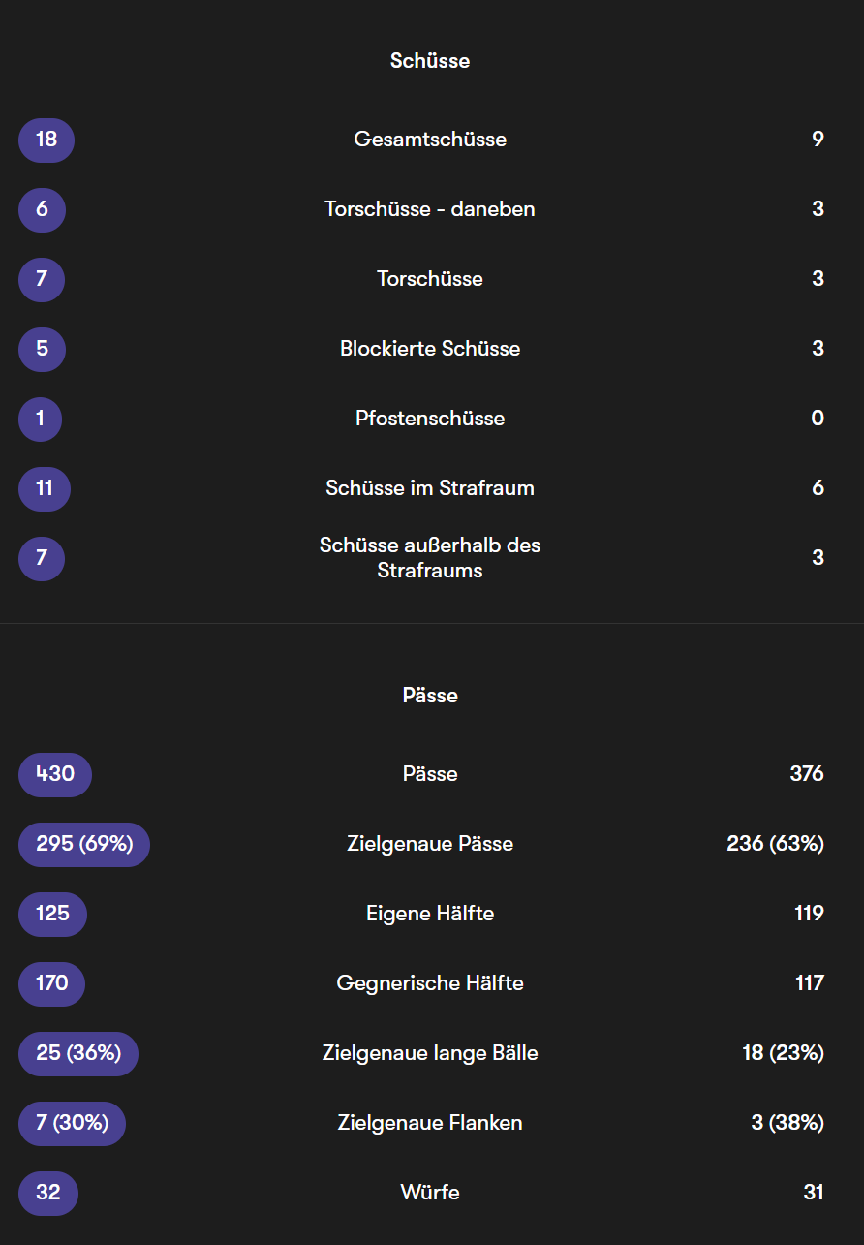Select the Zielgenaue lange Bälle label

[430, 1053]
